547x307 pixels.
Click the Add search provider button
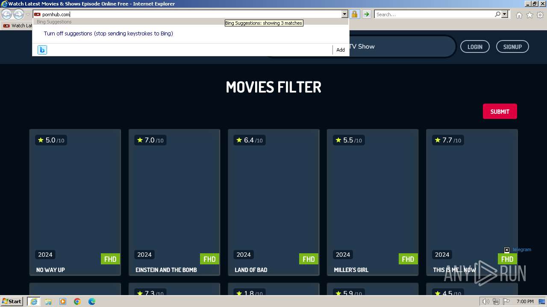[341, 50]
